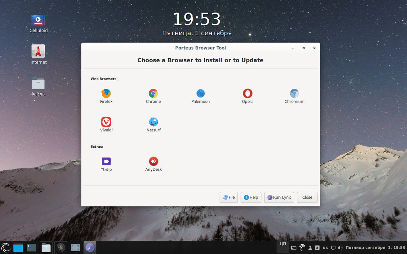Click the volume speaker tray icon
This screenshot has height=254, width=407.
[340, 248]
